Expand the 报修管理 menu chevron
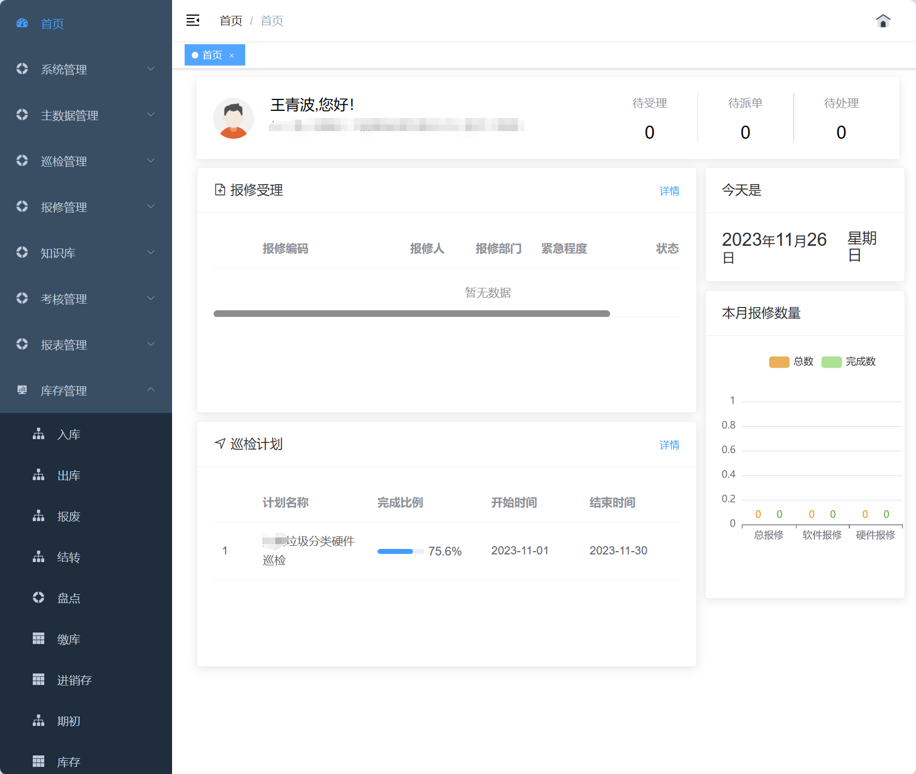Image resolution: width=916 pixels, height=774 pixels. (151, 206)
